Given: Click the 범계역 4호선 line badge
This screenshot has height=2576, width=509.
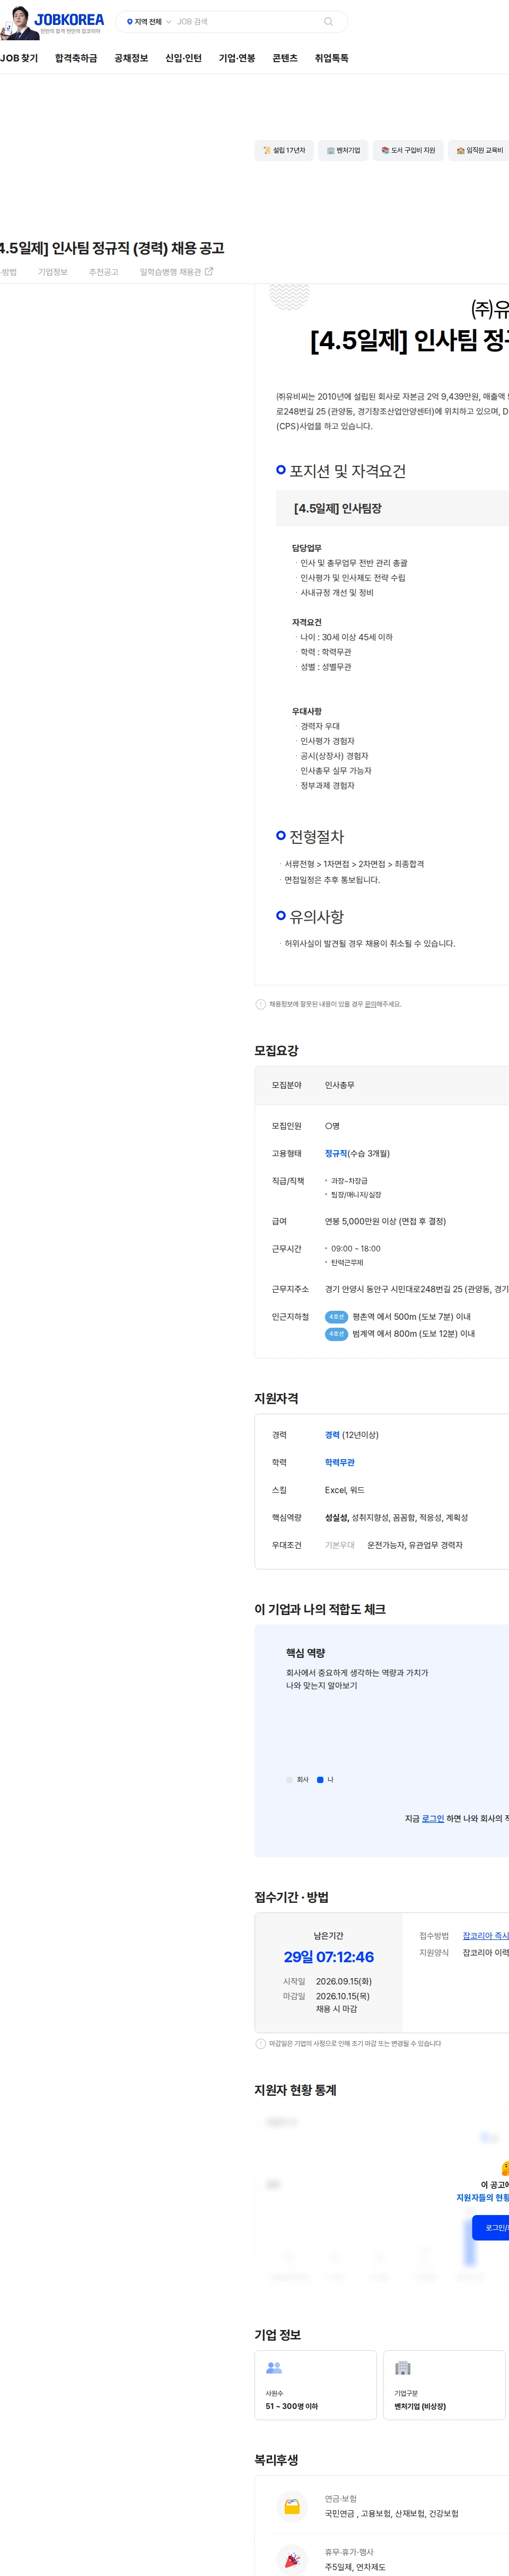Looking at the screenshot, I should pyautogui.click(x=336, y=1334).
